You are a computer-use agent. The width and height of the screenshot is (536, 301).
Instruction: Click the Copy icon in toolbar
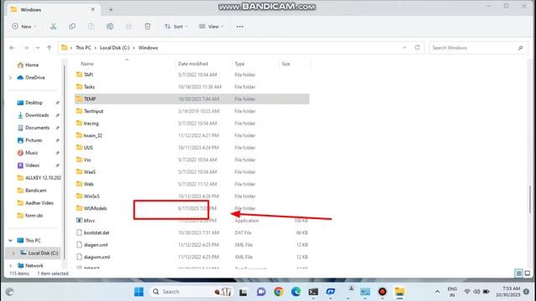(x=72, y=26)
